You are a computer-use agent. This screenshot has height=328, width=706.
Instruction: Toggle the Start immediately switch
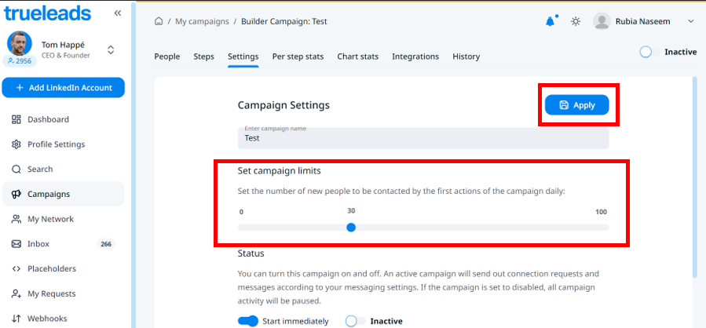(248, 320)
